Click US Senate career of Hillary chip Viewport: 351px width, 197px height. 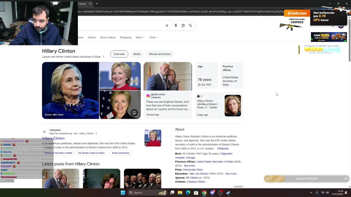[x=92, y=153]
